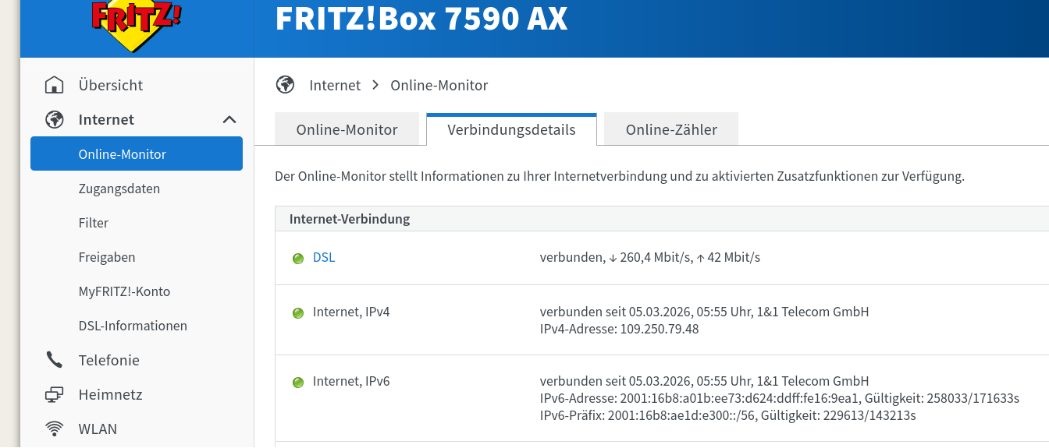Switch to the Online-Monitor tab
The width and height of the screenshot is (1049, 448).
pyautogui.click(x=347, y=130)
